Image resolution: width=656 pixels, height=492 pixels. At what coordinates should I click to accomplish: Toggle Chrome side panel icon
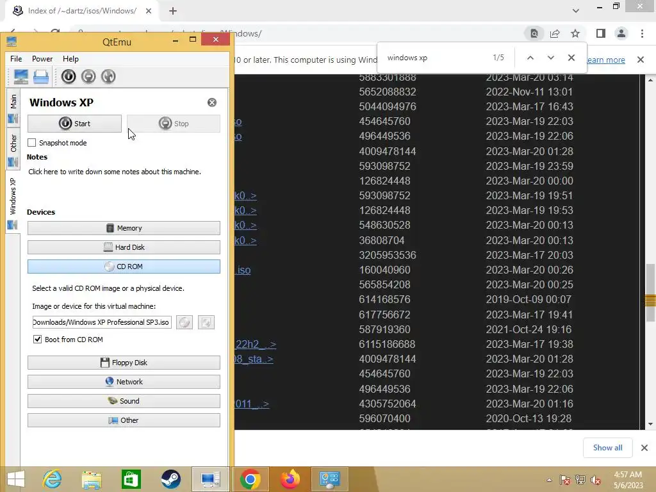coord(601,33)
